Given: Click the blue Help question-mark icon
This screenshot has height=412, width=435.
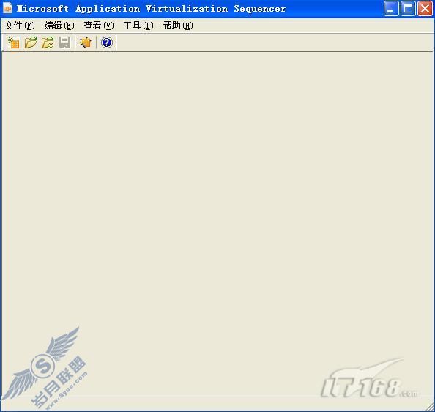Looking at the screenshot, I should click(107, 43).
